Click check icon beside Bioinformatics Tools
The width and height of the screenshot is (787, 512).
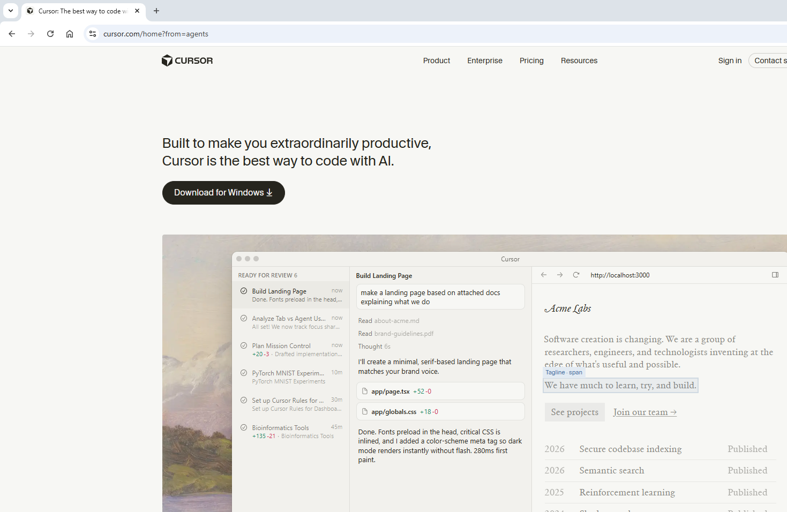coord(244,428)
